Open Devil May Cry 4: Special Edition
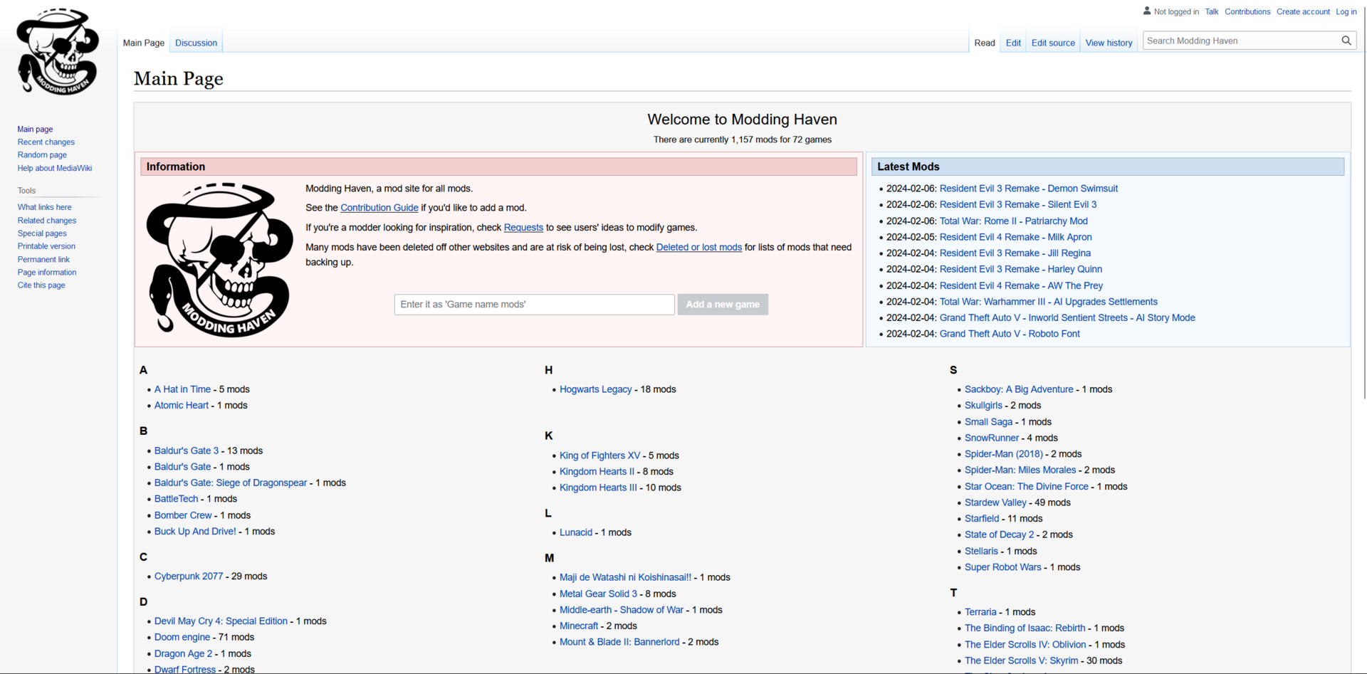1367x674 pixels. [221, 621]
